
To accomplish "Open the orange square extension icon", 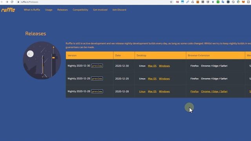I will [x=198, y=2].
